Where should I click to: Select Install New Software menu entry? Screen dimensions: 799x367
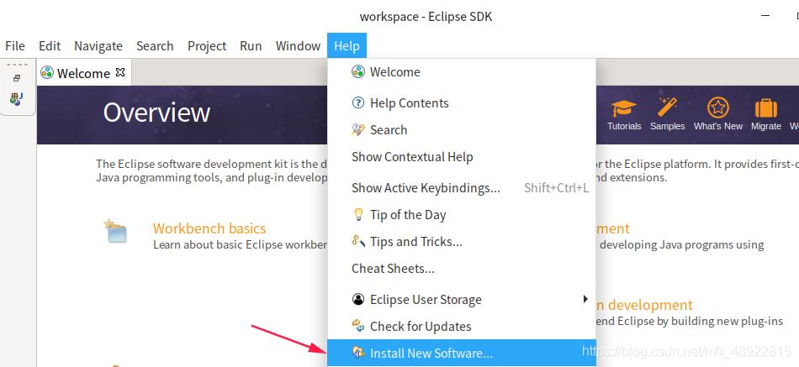[431, 354]
